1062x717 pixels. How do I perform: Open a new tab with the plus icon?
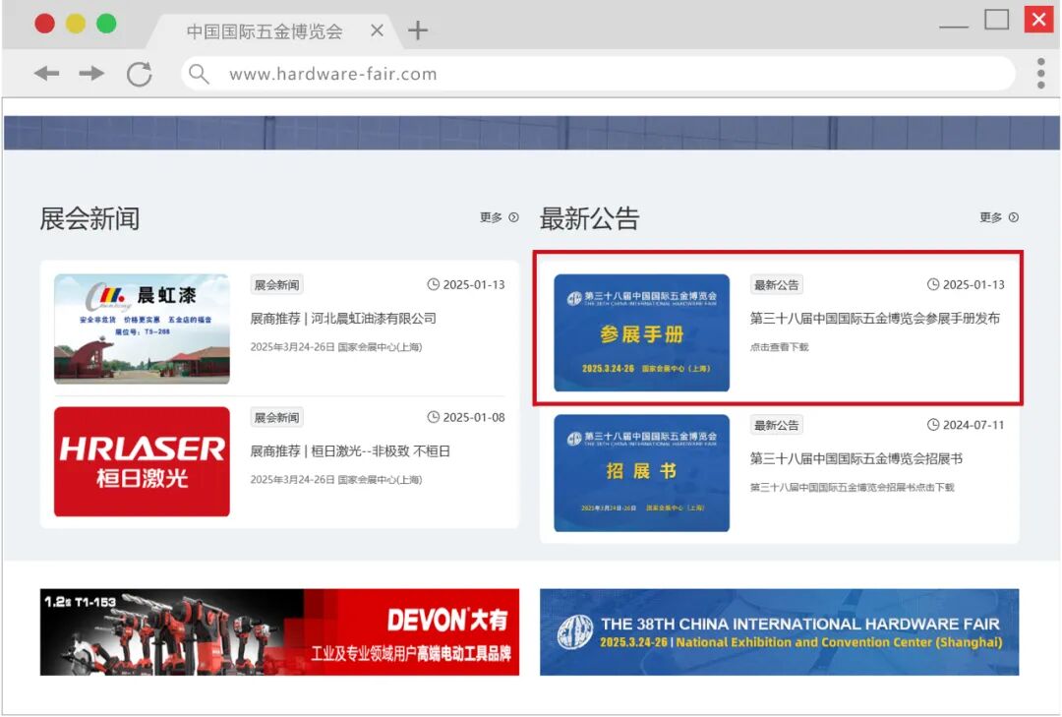click(x=417, y=30)
